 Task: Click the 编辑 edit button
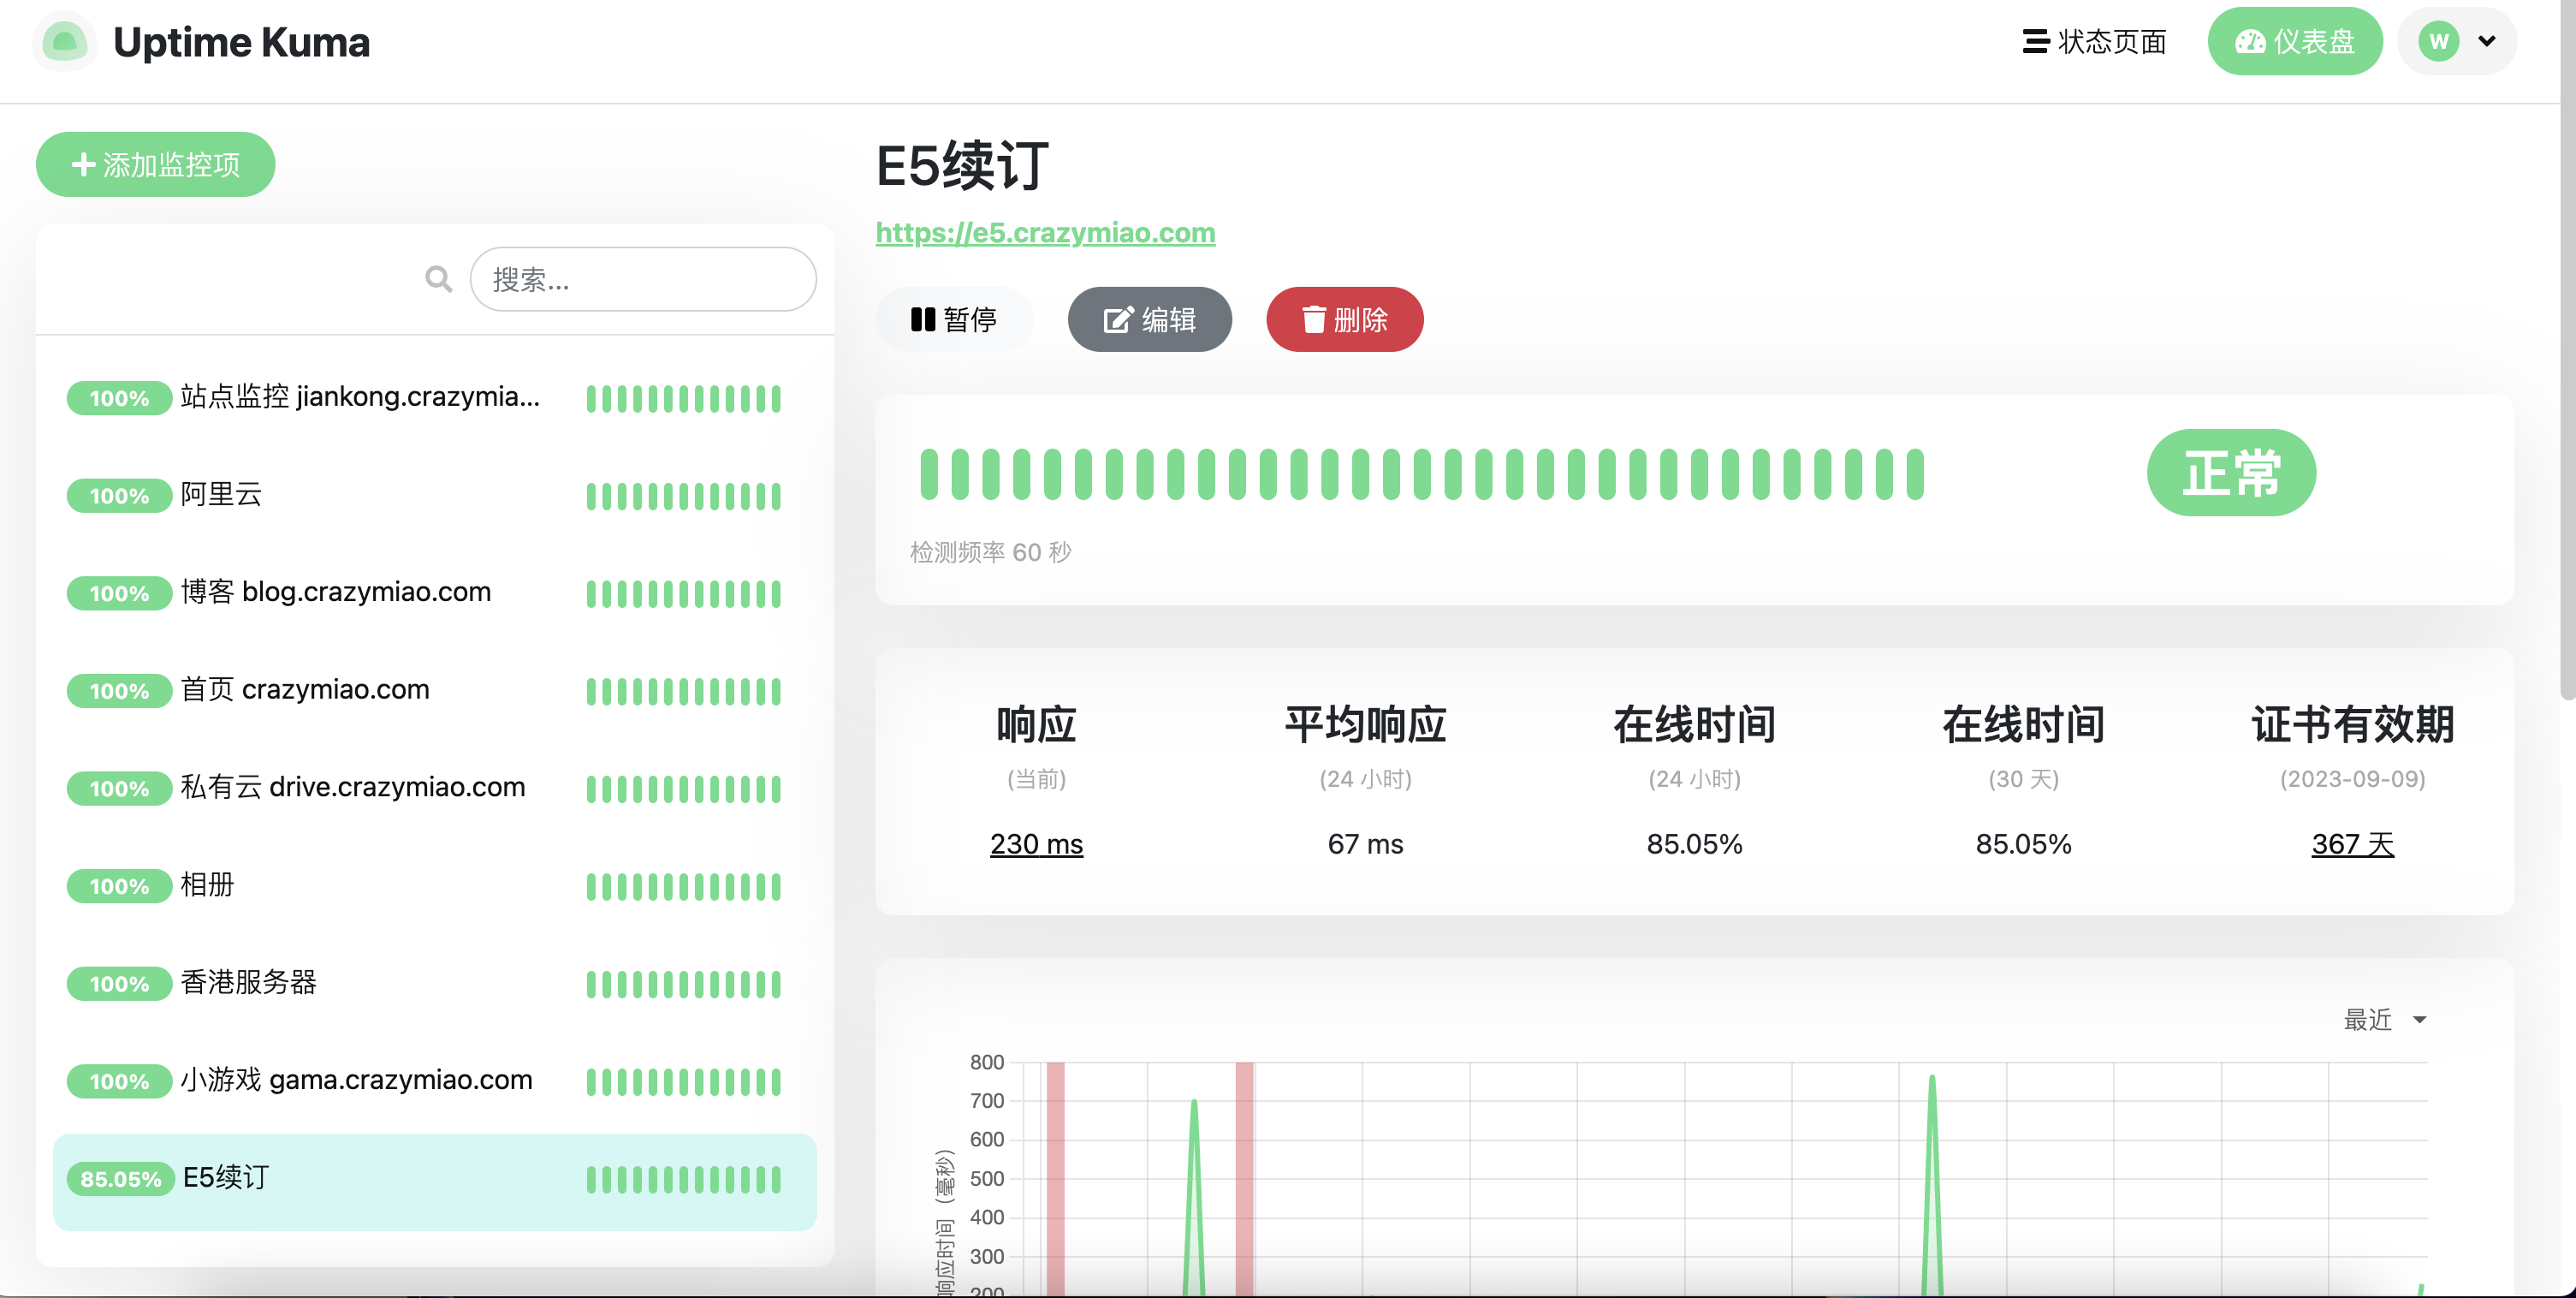pyautogui.click(x=1150, y=319)
